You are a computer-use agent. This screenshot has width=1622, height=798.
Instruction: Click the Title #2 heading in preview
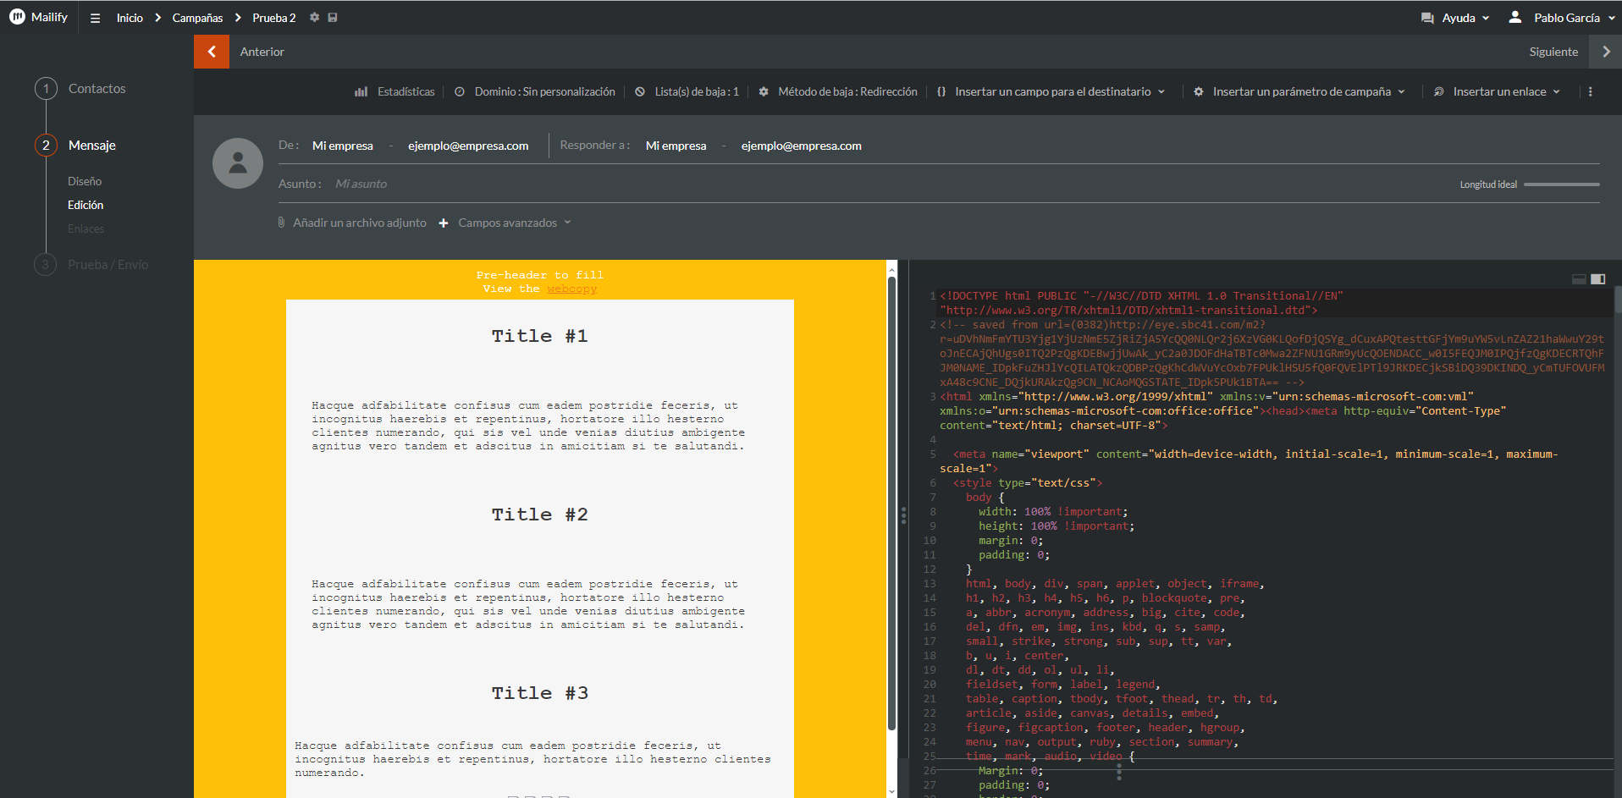pos(540,515)
